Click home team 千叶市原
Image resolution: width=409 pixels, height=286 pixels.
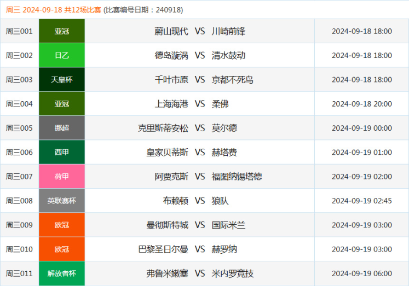tap(171, 80)
